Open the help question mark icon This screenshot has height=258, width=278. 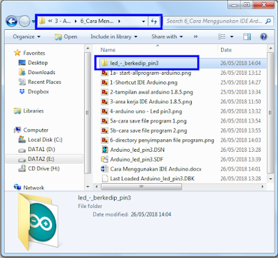pyautogui.click(x=263, y=37)
